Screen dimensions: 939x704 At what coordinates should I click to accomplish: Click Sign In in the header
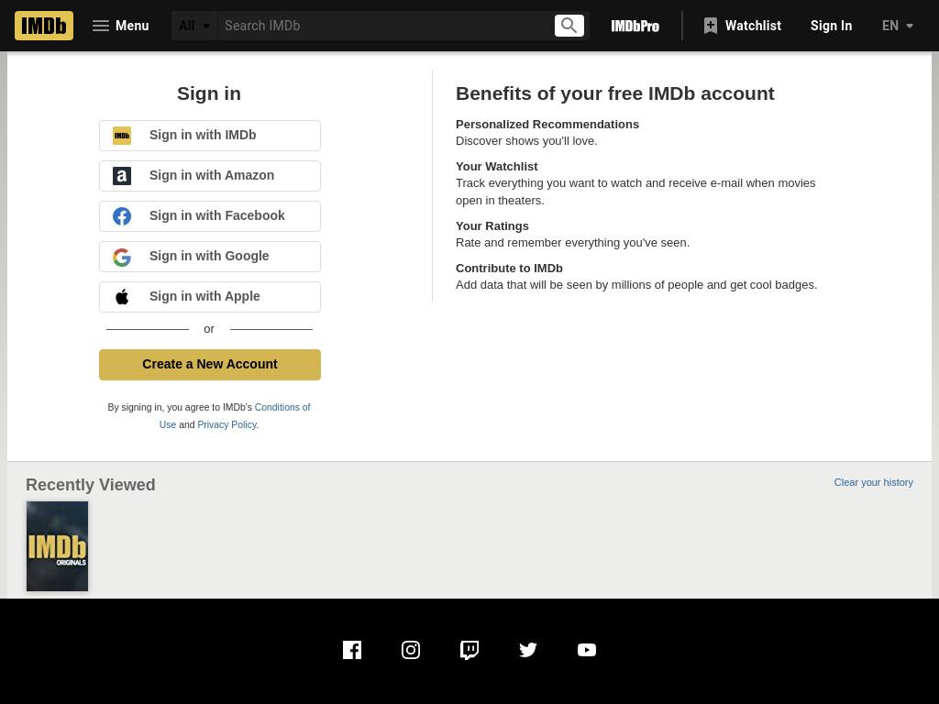click(x=831, y=26)
